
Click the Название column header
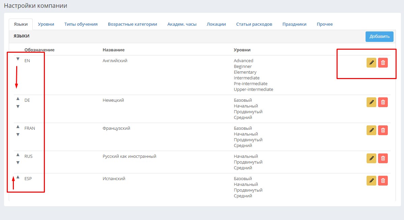113,50
